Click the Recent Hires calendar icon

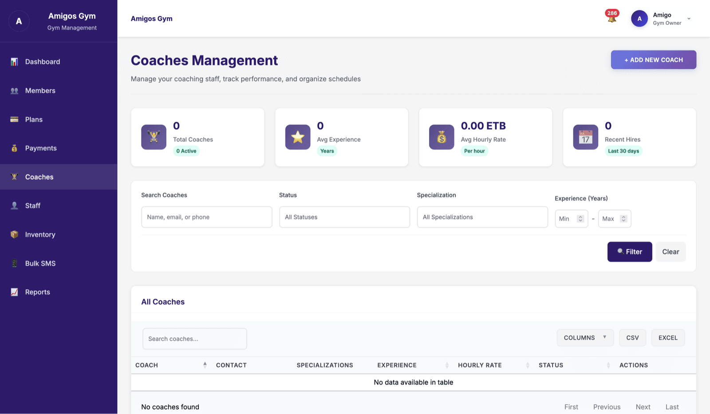pos(585,137)
